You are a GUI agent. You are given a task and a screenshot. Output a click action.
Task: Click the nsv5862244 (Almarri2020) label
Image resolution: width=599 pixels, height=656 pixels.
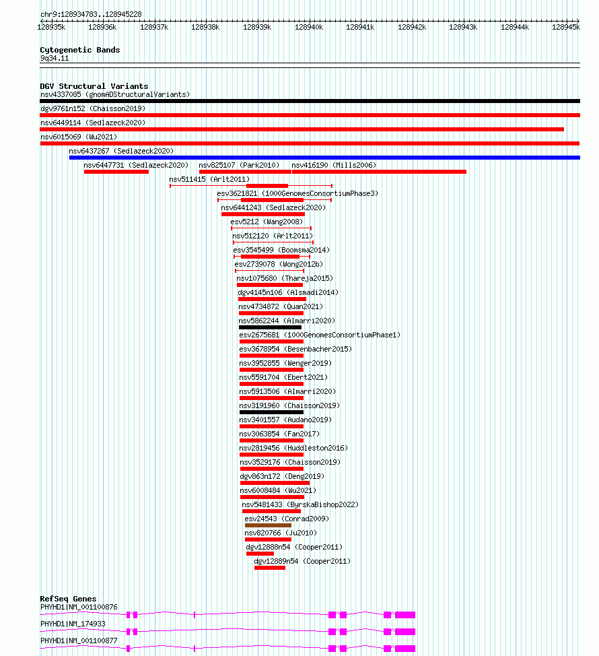coord(287,321)
